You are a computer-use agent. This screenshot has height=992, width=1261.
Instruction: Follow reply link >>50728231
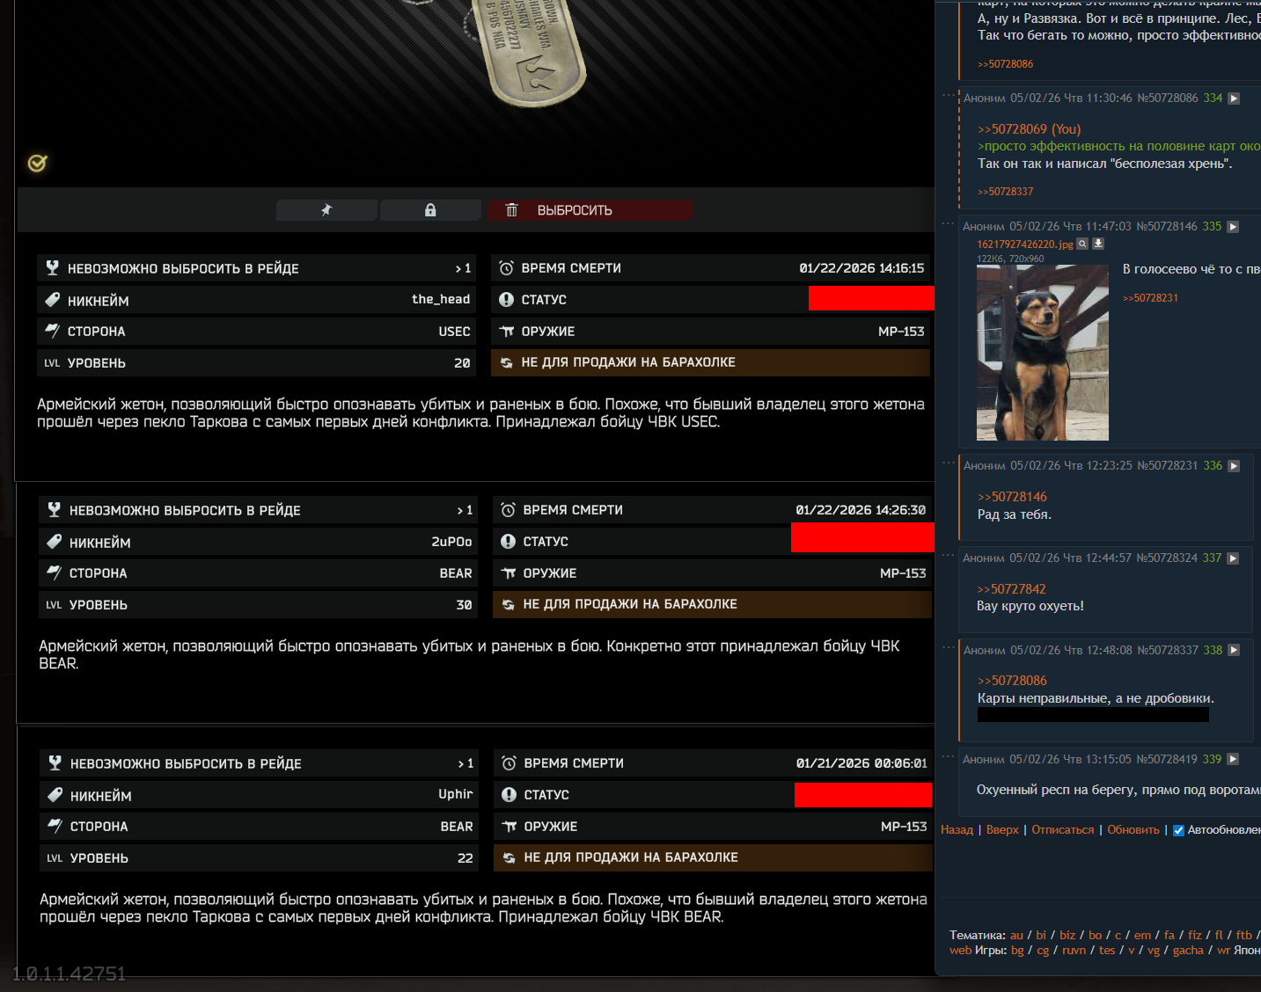pos(1150,298)
